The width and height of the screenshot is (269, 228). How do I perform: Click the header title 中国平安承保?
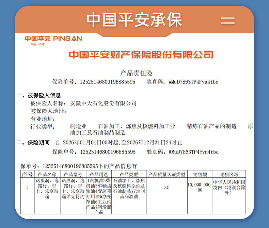point(134,20)
